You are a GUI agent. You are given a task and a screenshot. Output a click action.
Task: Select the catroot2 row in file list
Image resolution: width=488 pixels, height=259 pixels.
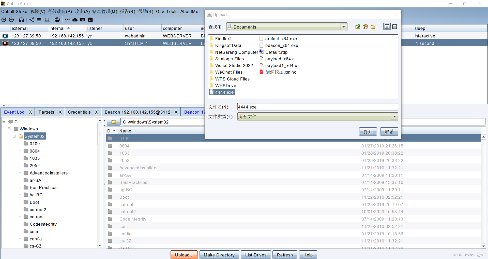293,212
